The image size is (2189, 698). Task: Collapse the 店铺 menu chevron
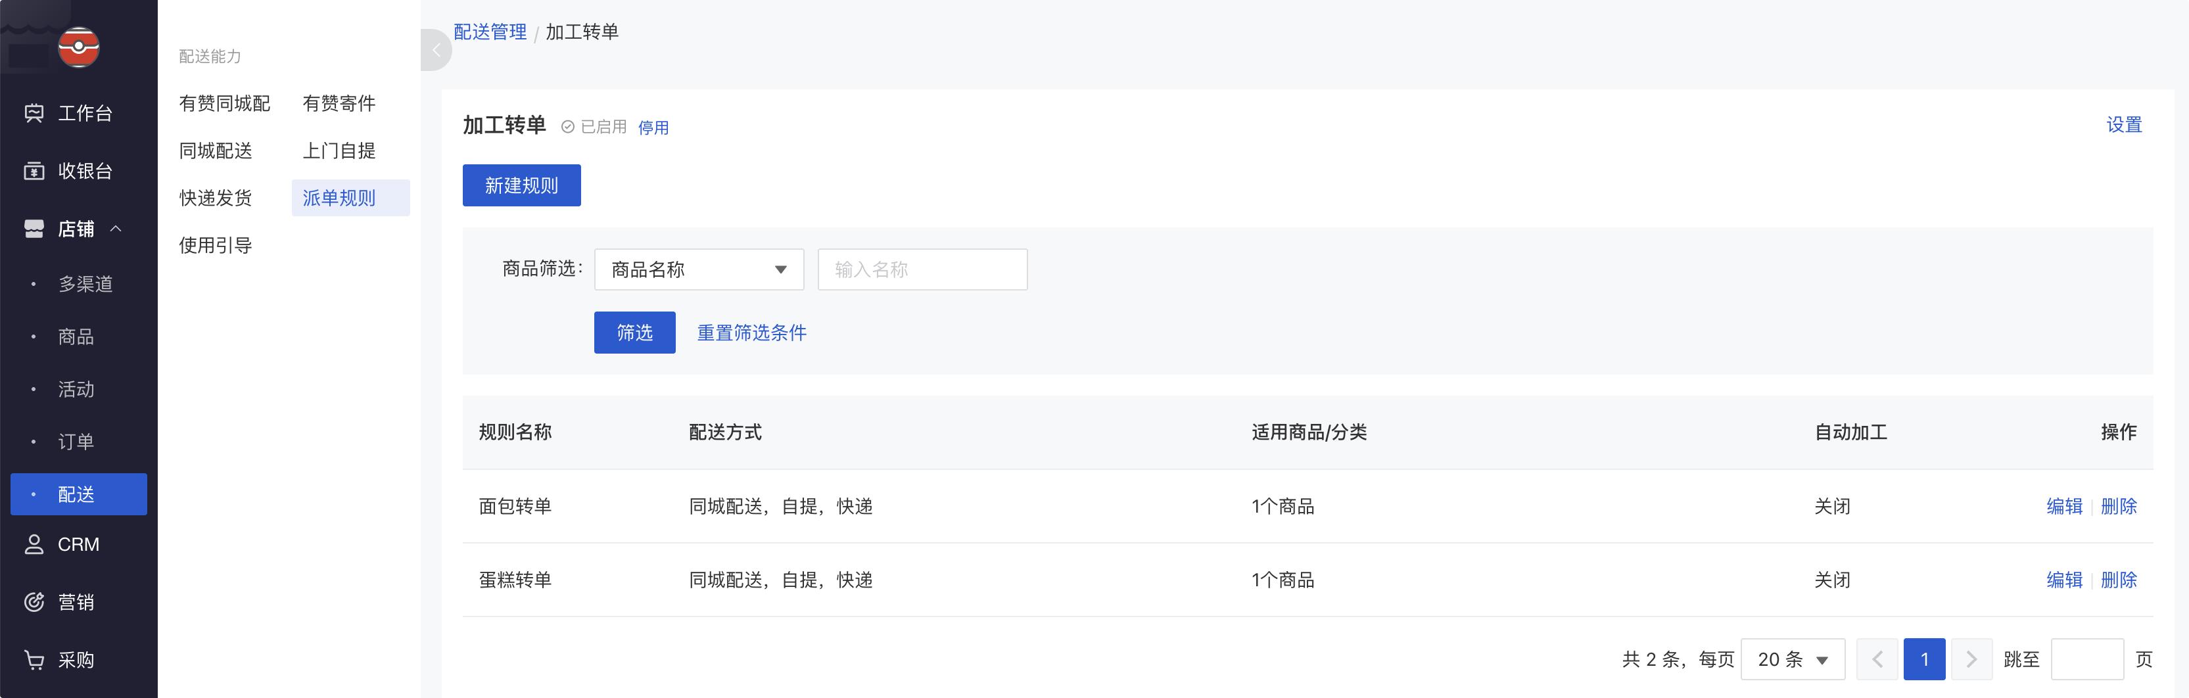click(x=116, y=229)
